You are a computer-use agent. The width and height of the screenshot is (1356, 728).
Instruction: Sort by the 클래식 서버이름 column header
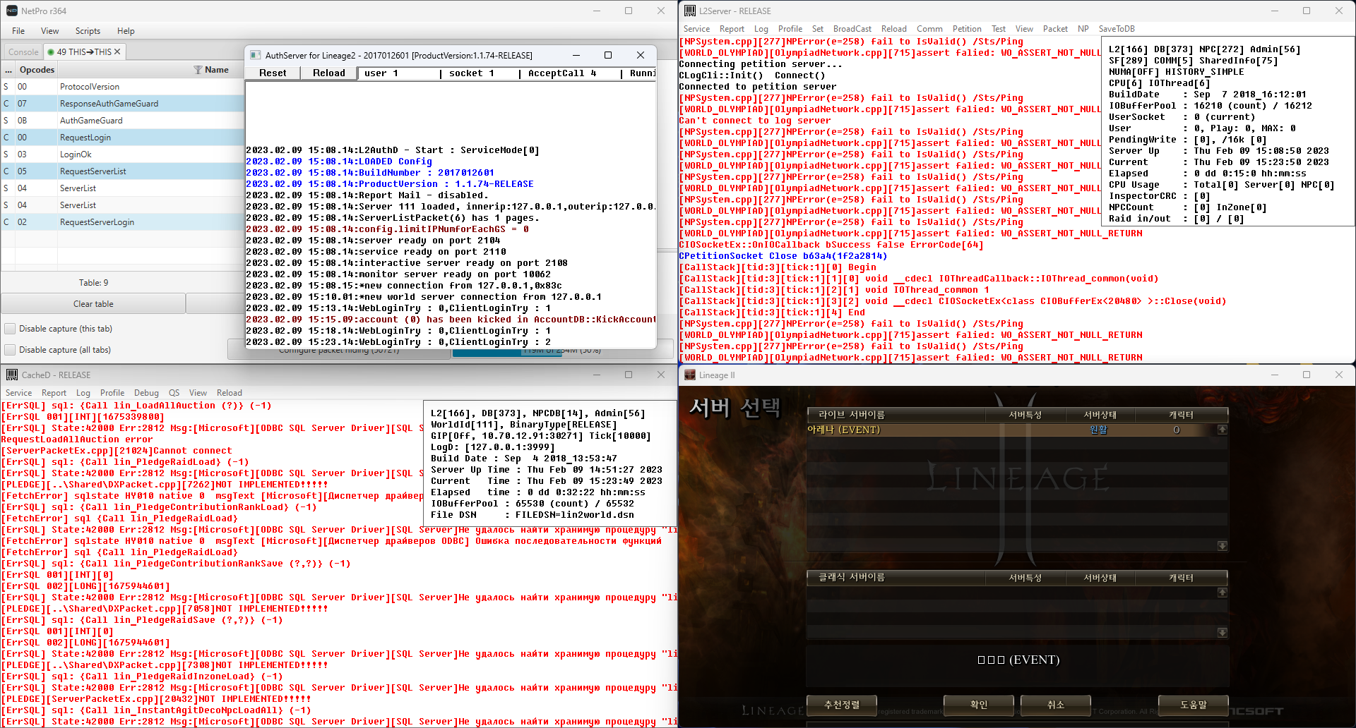click(x=896, y=578)
